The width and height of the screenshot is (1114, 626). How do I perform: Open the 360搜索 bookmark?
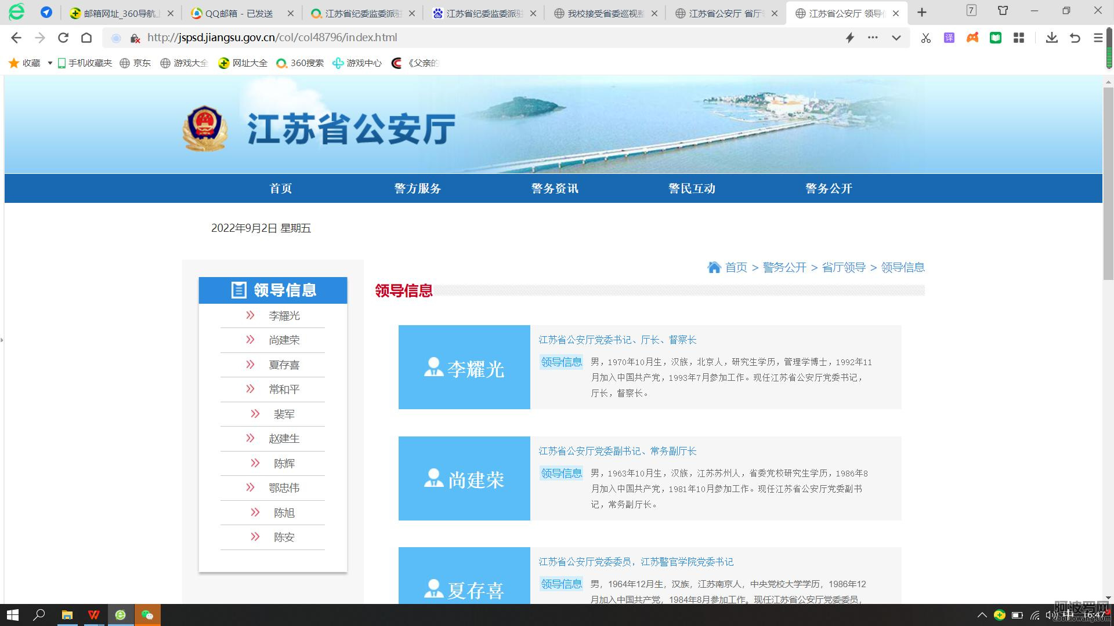tap(300, 63)
